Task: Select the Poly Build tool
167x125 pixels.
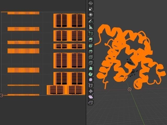Action: point(91,68)
